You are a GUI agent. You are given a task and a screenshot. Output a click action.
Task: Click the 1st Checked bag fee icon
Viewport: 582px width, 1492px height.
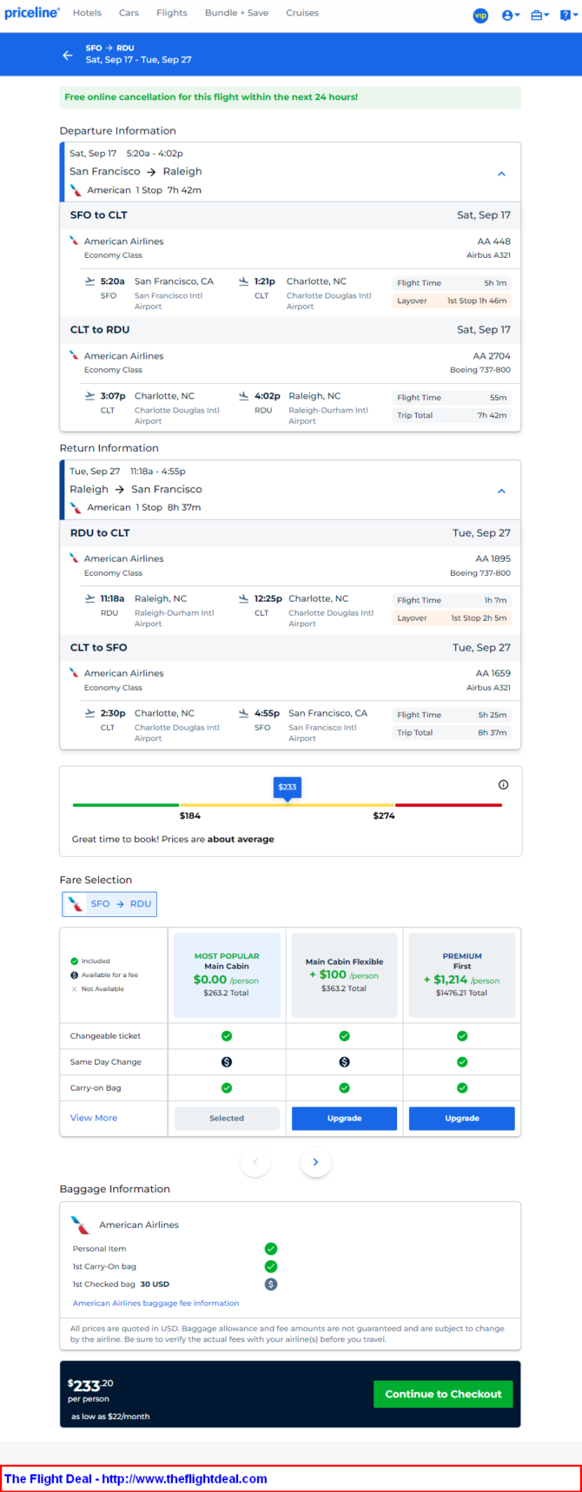coord(271,1284)
